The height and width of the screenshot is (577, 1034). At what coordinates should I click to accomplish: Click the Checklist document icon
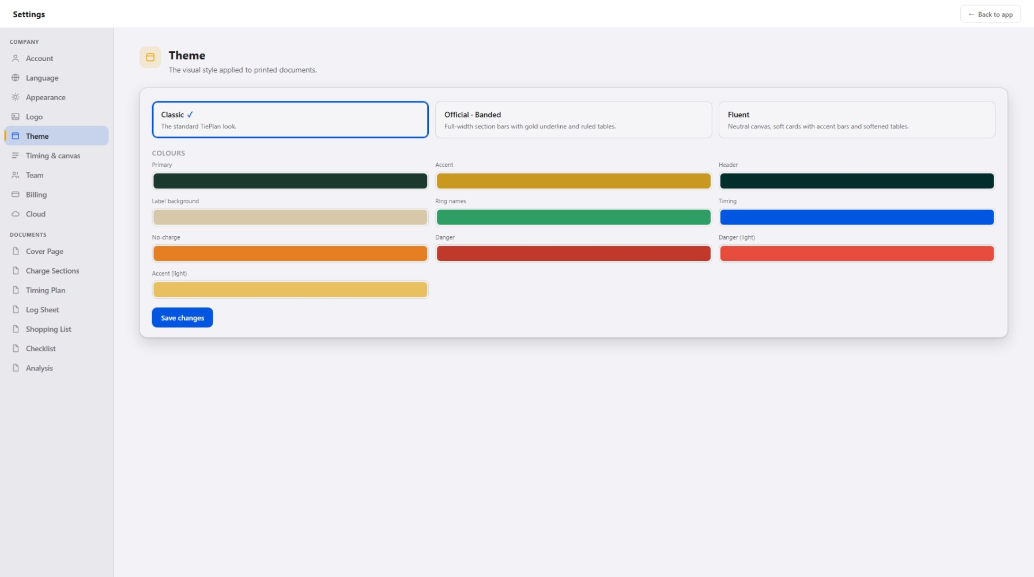click(16, 348)
